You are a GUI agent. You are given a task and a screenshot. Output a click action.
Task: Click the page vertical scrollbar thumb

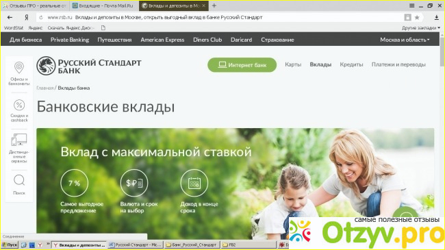(442, 51)
